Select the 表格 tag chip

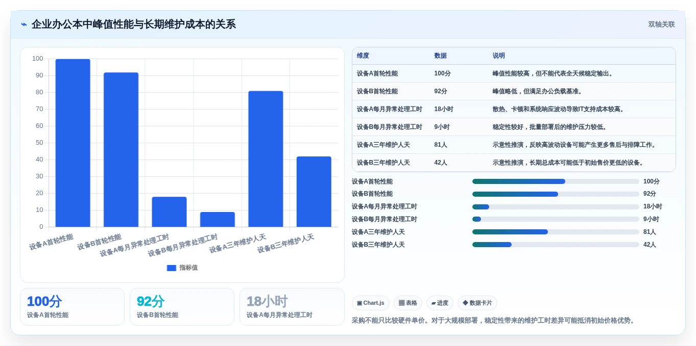(407, 303)
